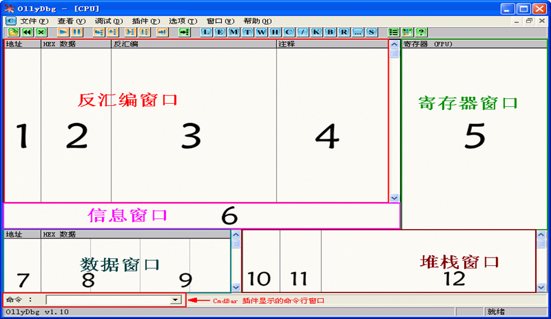Viewport: 551px width, 319px height.
Task: Click the OllyDbg v1.10 status bar text
Action: pos(37,311)
